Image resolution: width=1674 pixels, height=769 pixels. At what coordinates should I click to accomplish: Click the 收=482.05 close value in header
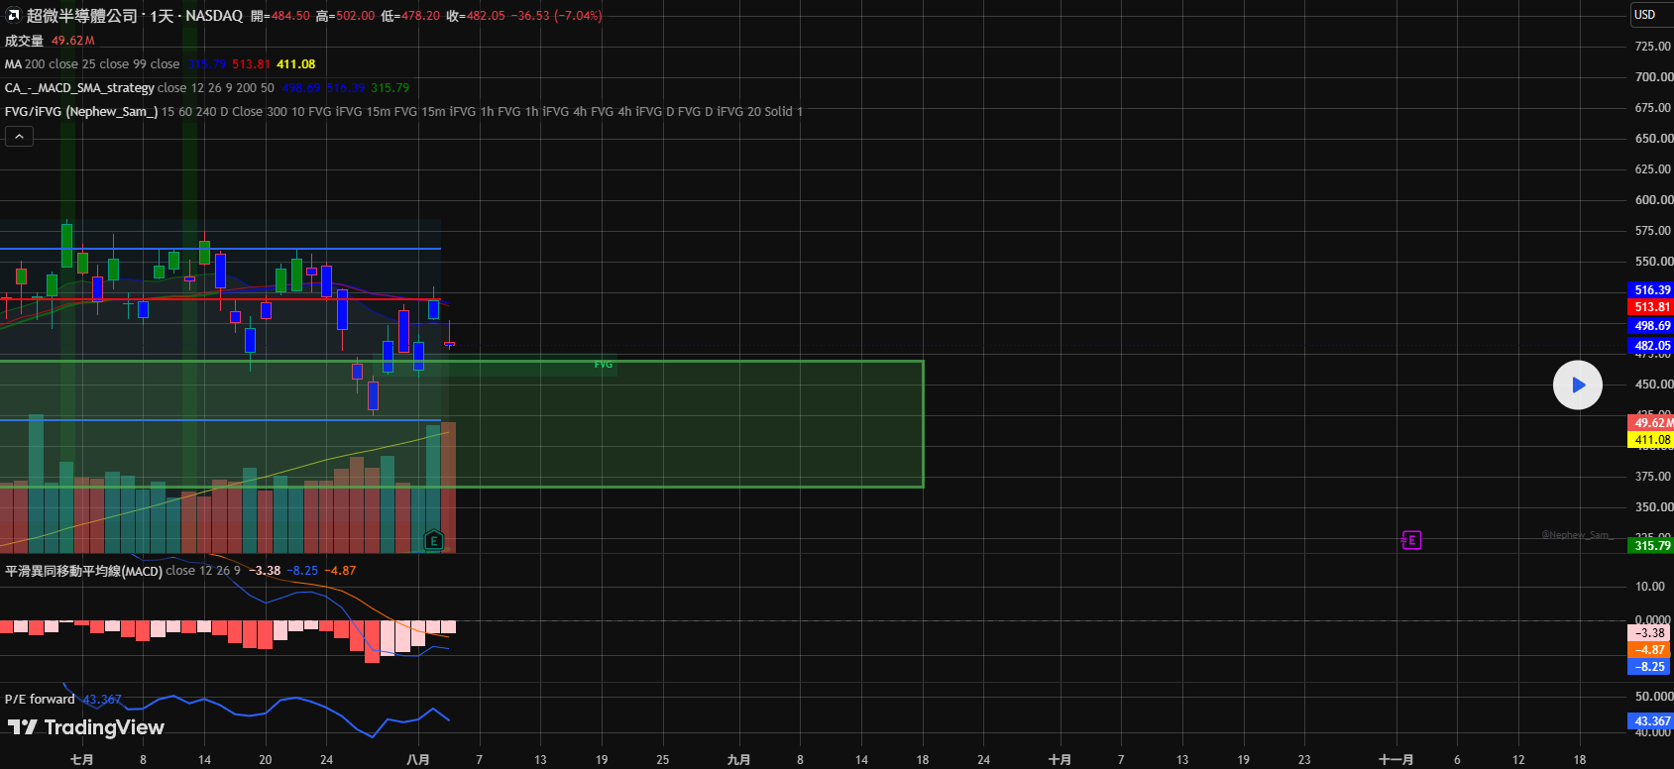[x=476, y=16]
